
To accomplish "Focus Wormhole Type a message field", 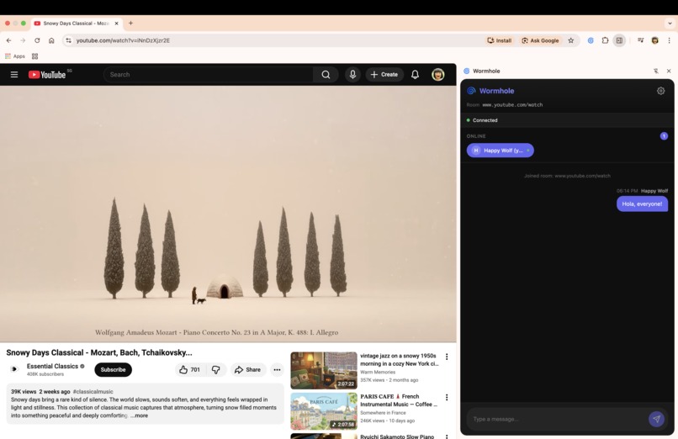I will coord(557,419).
